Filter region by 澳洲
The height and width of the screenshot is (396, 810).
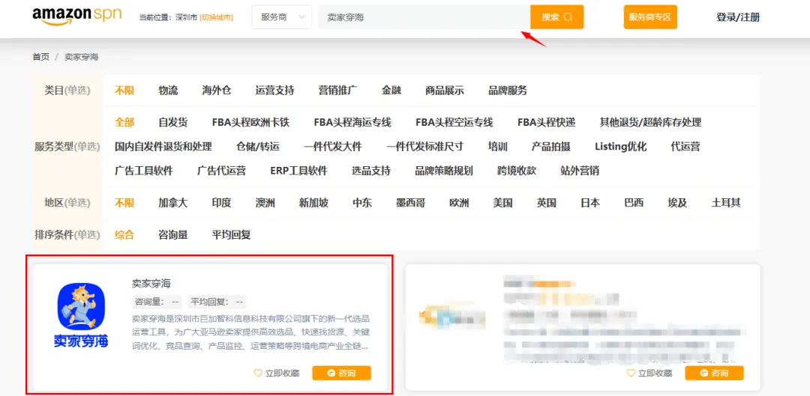point(265,203)
